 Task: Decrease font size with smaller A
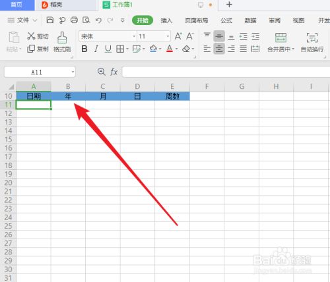click(x=190, y=36)
